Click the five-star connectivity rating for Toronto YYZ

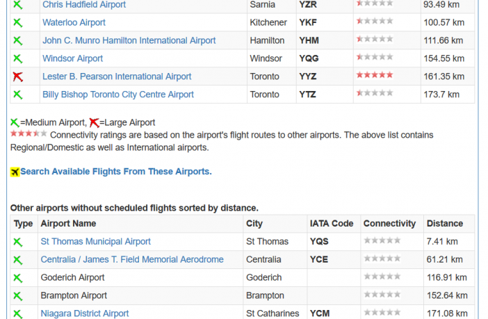pos(375,75)
